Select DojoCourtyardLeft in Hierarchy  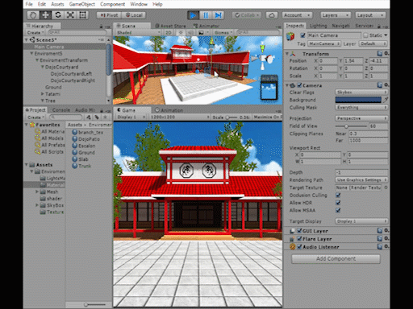(71, 74)
